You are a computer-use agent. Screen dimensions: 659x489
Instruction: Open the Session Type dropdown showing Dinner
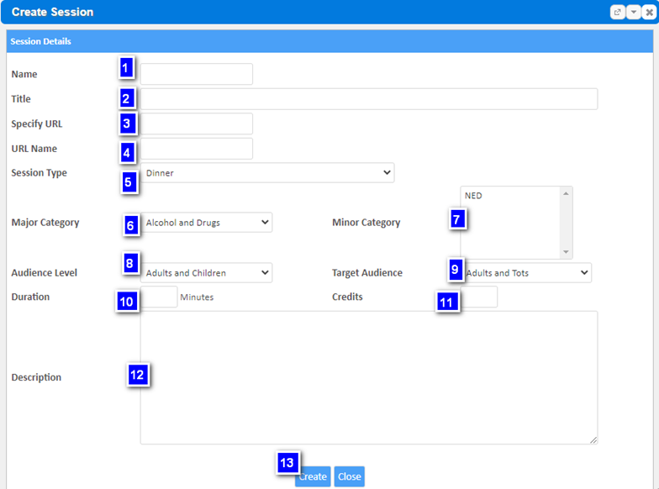(x=267, y=173)
